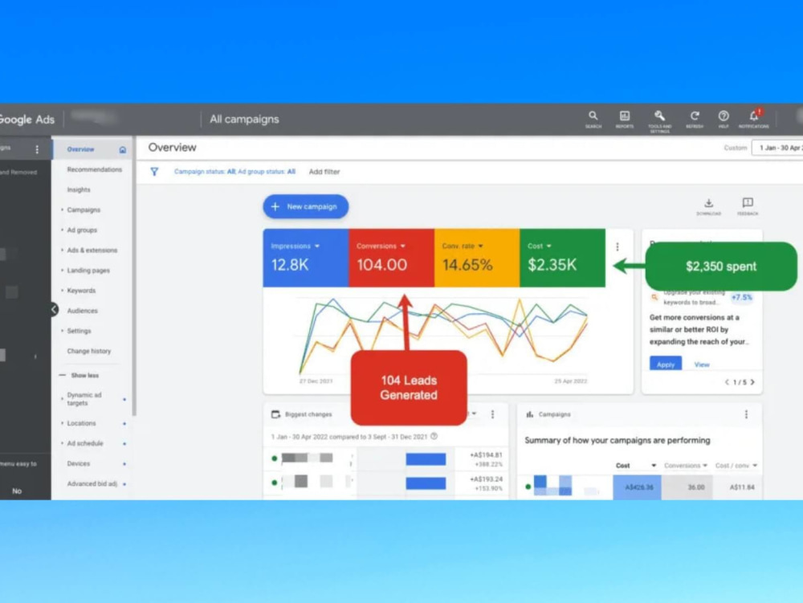Open Change history in the side menu
The height and width of the screenshot is (603, 803).
click(88, 351)
